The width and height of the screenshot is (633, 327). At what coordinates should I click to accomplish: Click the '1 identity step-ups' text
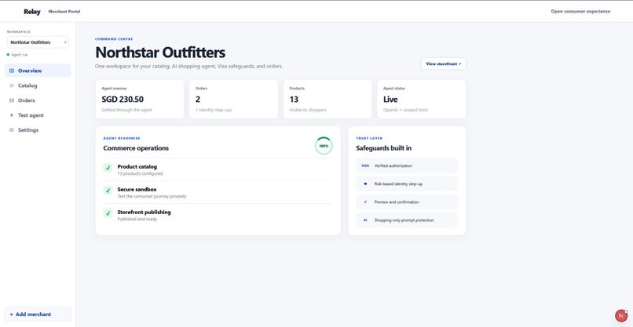point(214,110)
